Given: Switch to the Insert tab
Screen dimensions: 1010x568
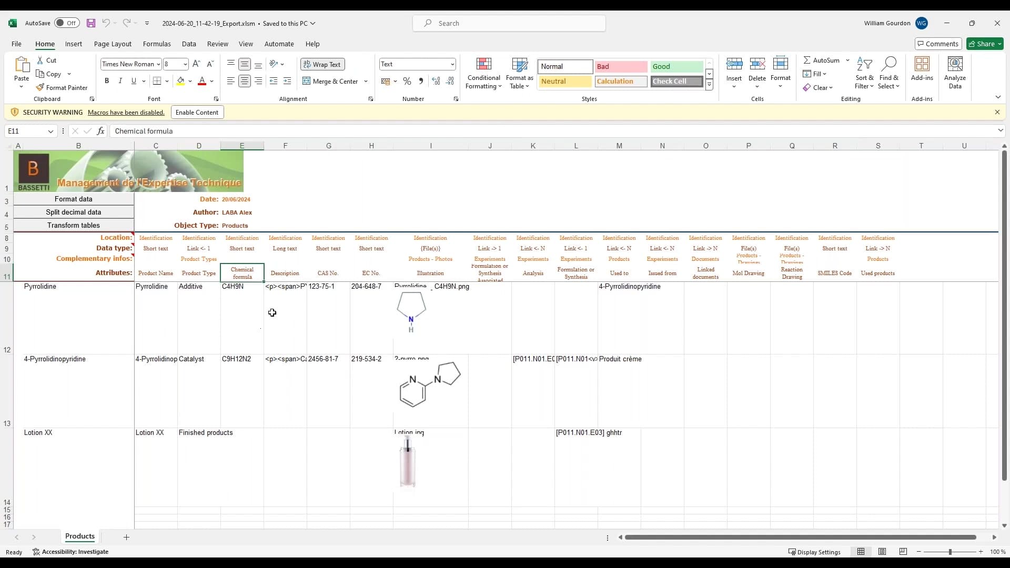Looking at the screenshot, I should pos(74,44).
